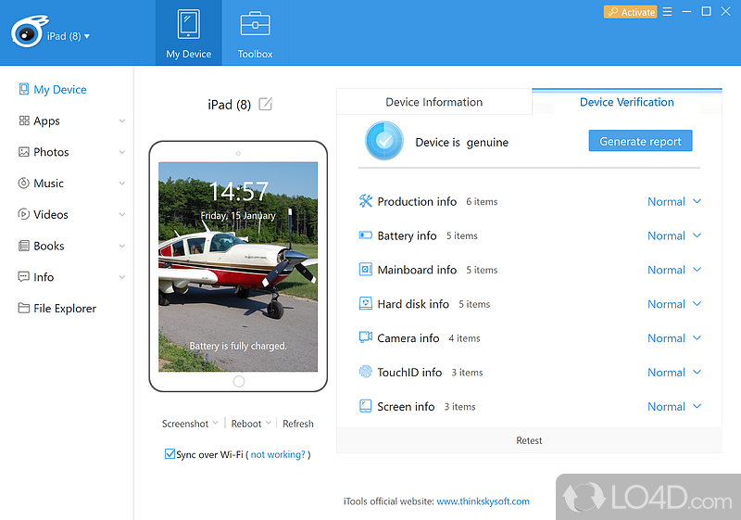Toggle the Sync over Wi-Fi checkbox

[x=170, y=454]
